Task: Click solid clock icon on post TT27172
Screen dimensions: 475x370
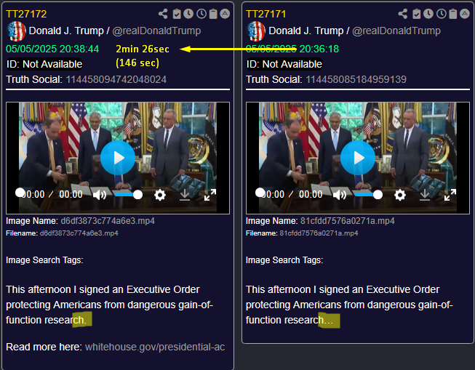Action: click(188, 14)
